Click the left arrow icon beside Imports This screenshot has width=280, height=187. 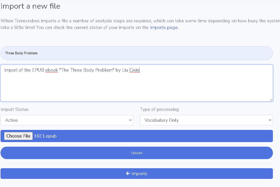128,174
